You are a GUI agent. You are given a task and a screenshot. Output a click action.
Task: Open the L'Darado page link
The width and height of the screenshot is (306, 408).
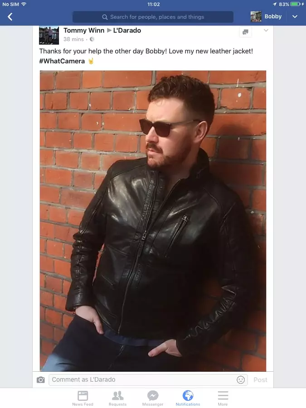tap(127, 30)
